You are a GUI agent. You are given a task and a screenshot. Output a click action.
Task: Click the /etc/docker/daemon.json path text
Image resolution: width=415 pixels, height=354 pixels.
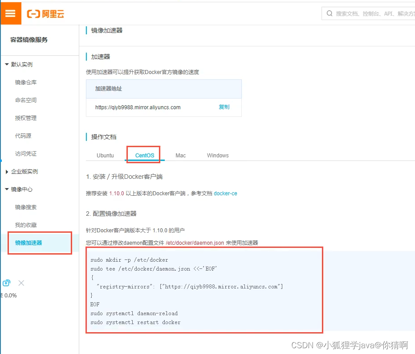[x=195, y=243]
